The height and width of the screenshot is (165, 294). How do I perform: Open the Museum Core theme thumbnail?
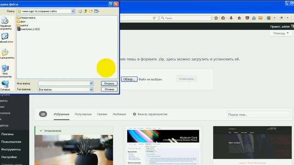coord(163,146)
